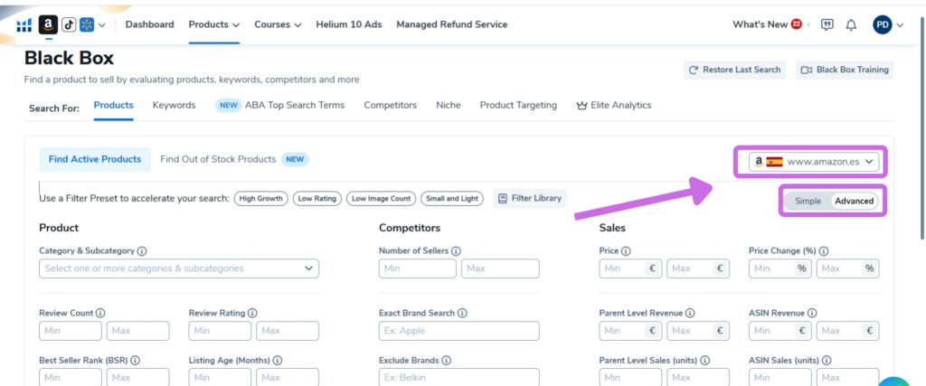Open the Filter Library
Viewport: 926px width, 386px height.
(530, 198)
